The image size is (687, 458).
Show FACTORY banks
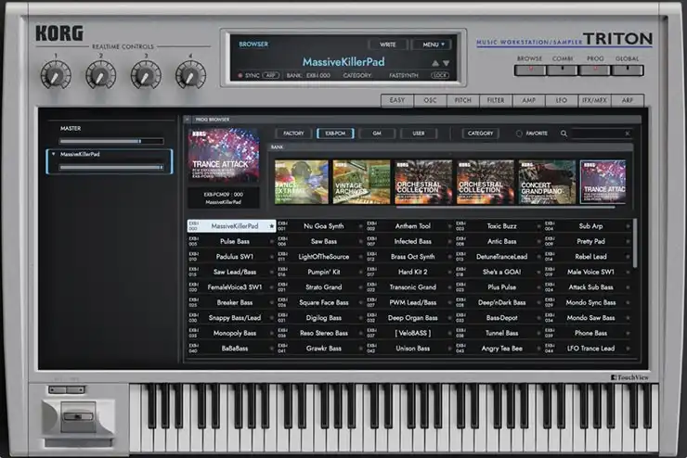pos(293,134)
